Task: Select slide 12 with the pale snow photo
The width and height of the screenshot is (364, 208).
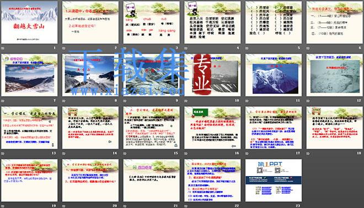Action: coord(335,75)
